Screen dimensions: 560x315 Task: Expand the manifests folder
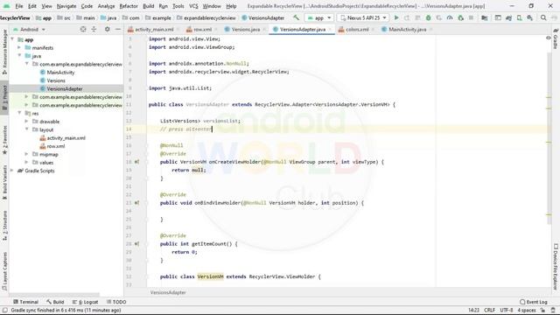(x=19, y=47)
